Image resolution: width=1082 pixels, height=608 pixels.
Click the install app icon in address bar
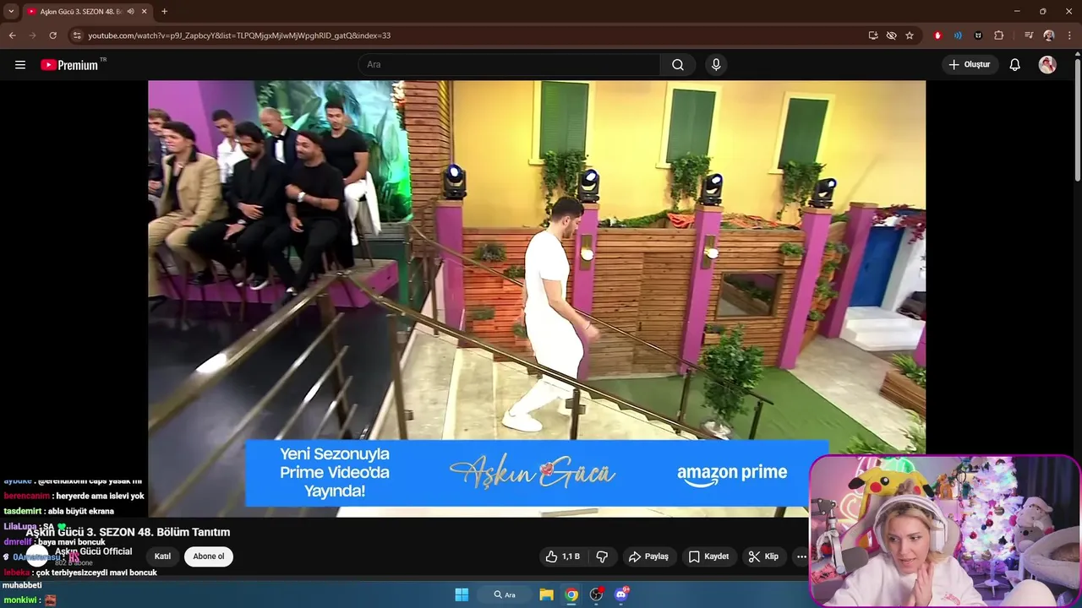pyautogui.click(x=873, y=35)
